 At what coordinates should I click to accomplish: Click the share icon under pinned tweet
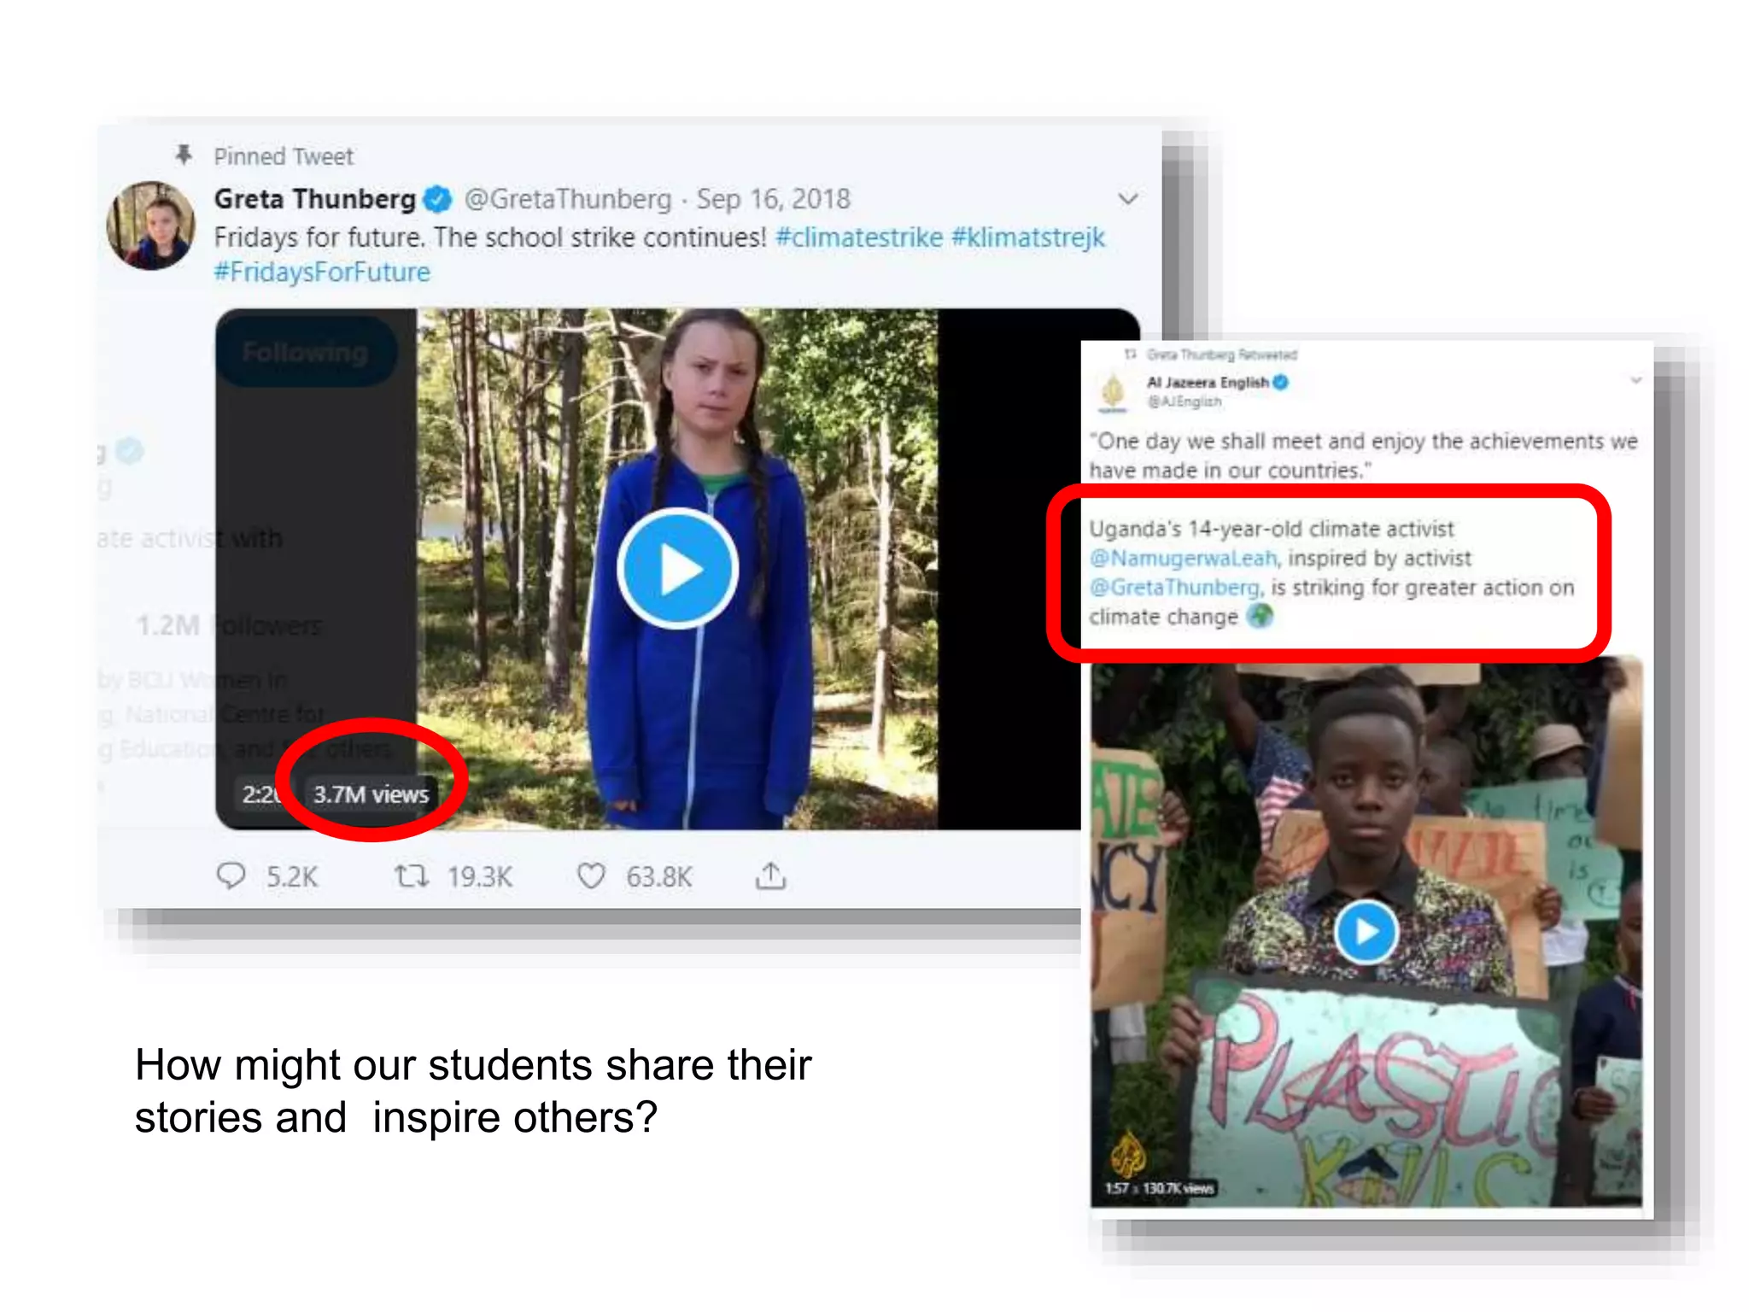coord(770,876)
